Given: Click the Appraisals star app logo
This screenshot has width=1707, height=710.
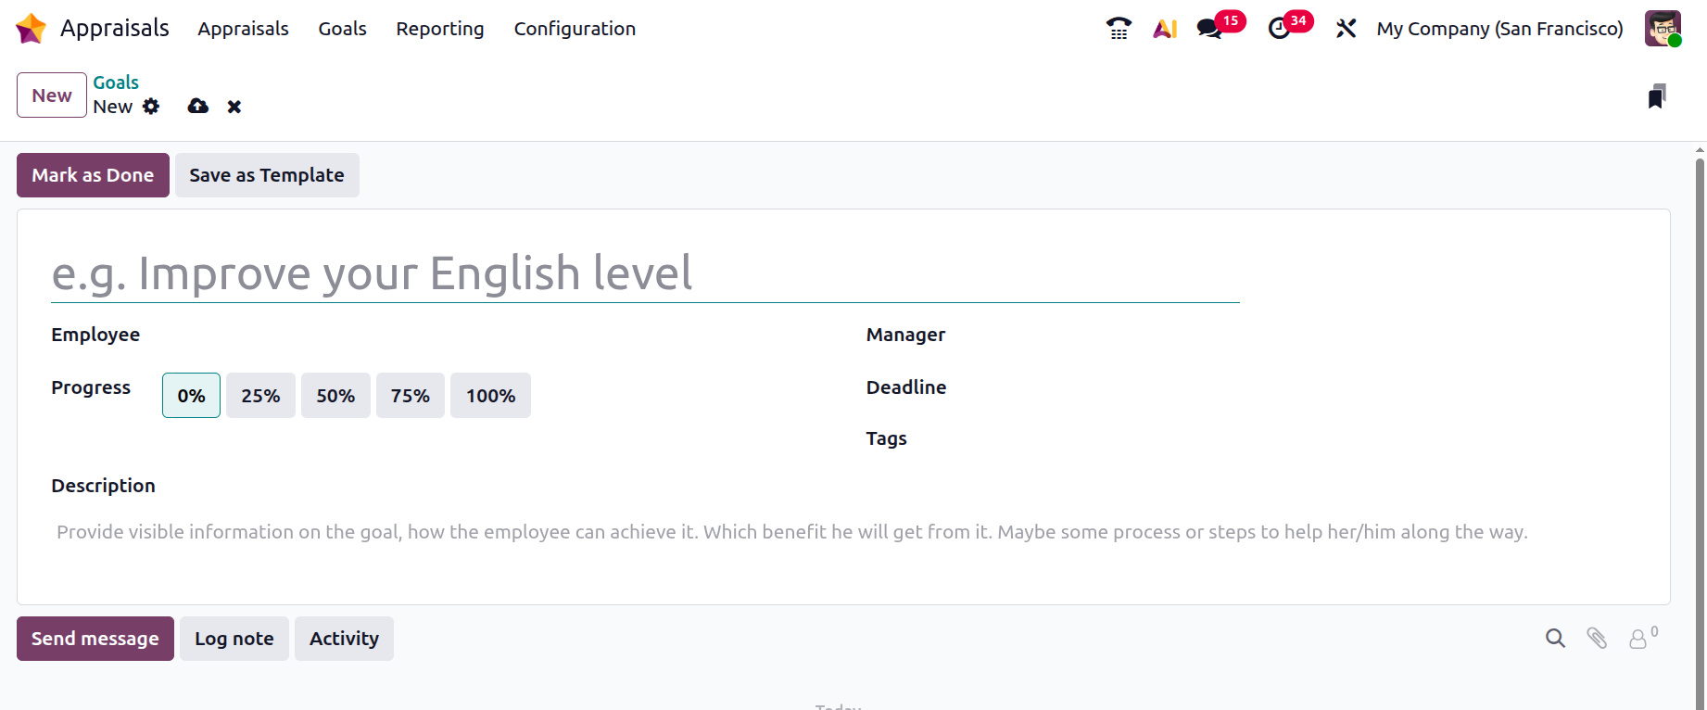Looking at the screenshot, I should (x=31, y=29).
